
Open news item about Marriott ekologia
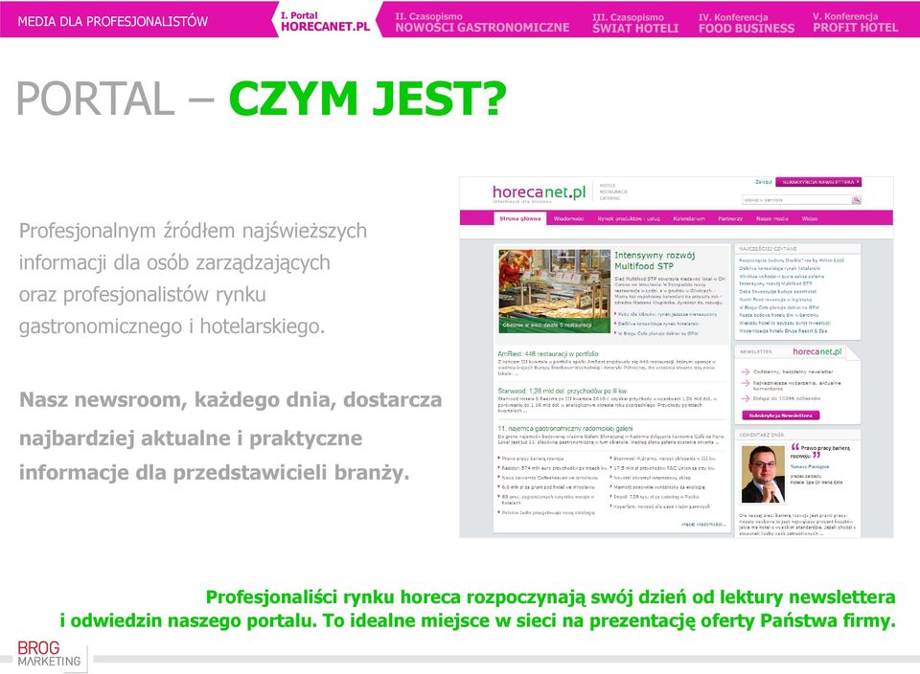(658, 487)
